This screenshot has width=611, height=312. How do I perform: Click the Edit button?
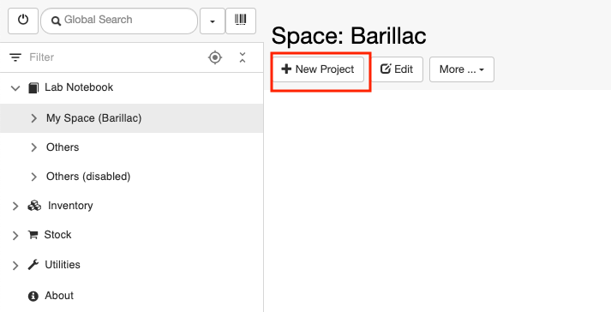(x=397, y=69)
